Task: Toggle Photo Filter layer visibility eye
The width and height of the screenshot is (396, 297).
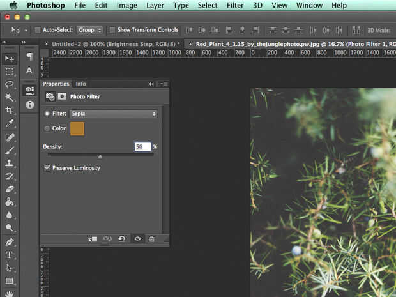Action: click(137, 239)
